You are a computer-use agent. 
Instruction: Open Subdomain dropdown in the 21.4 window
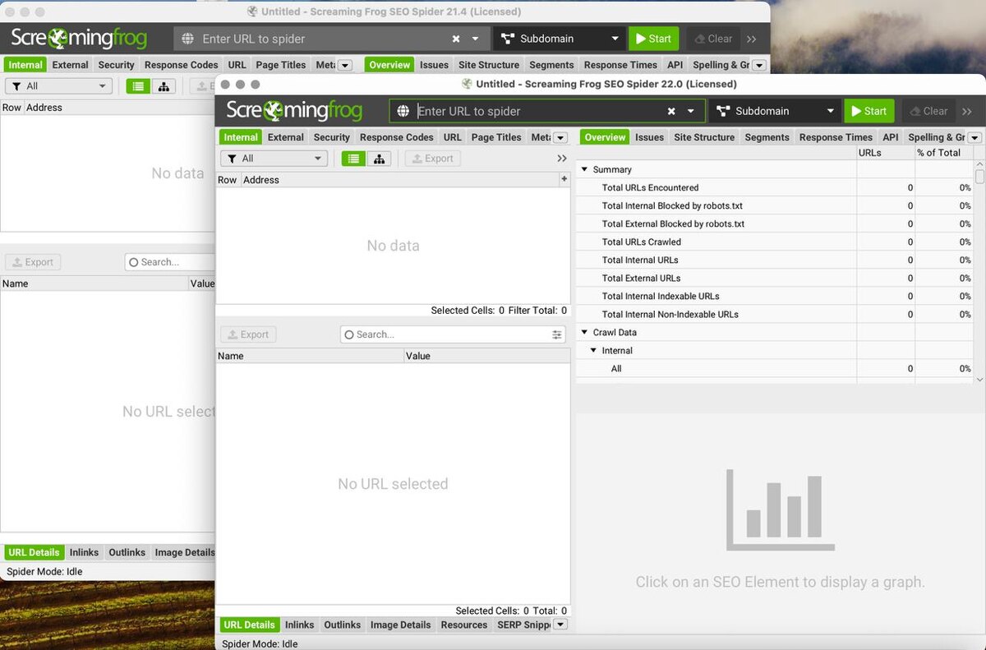click(559, 39)
